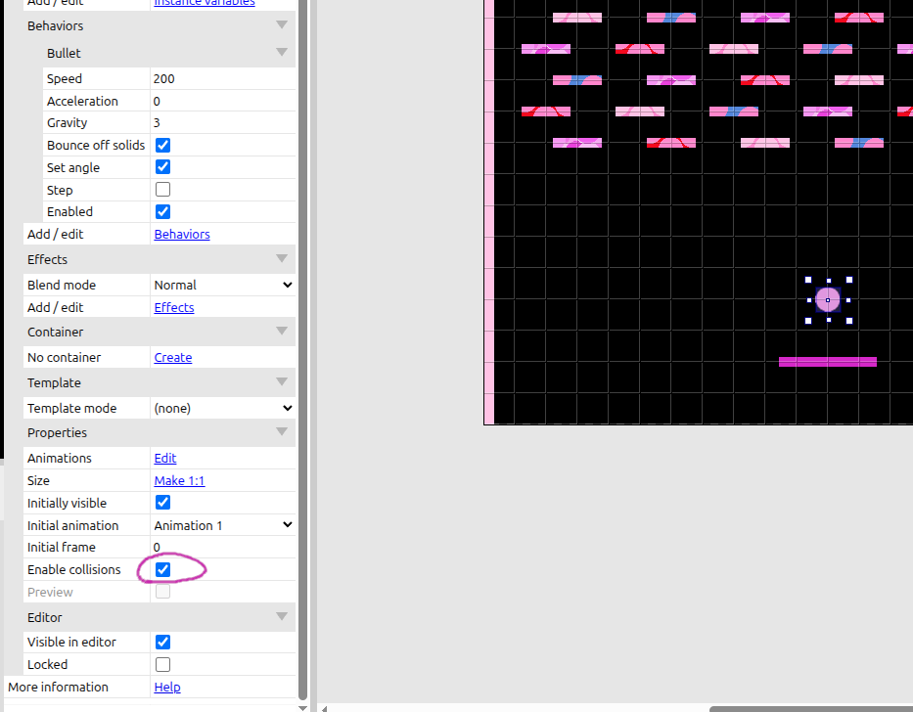Open the Behaviors add/edit link
Image resolution: width=913 pixels, height=712 pixels.
point(182,234)
